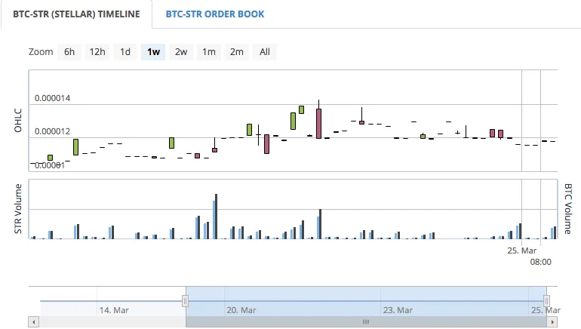The height and width of the screenshot is (329, 581).
Task: Click the Zoom label
Action: 41,52
